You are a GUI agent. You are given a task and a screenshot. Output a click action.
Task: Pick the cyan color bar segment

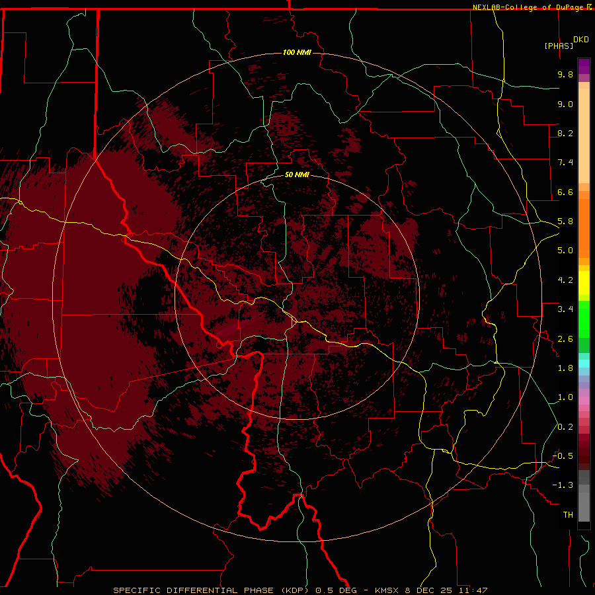[584, 364]
